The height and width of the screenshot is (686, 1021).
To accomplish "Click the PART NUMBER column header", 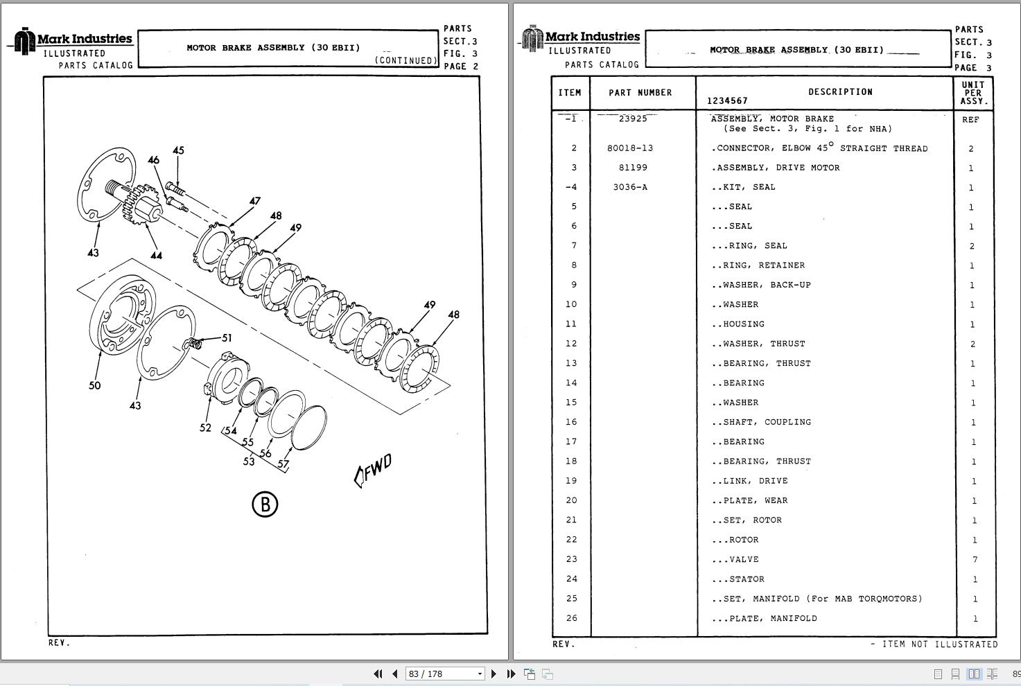I will [x=640, y=92].
